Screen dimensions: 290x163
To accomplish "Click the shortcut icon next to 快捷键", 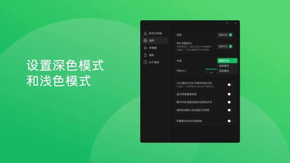I will pos(144,47).
